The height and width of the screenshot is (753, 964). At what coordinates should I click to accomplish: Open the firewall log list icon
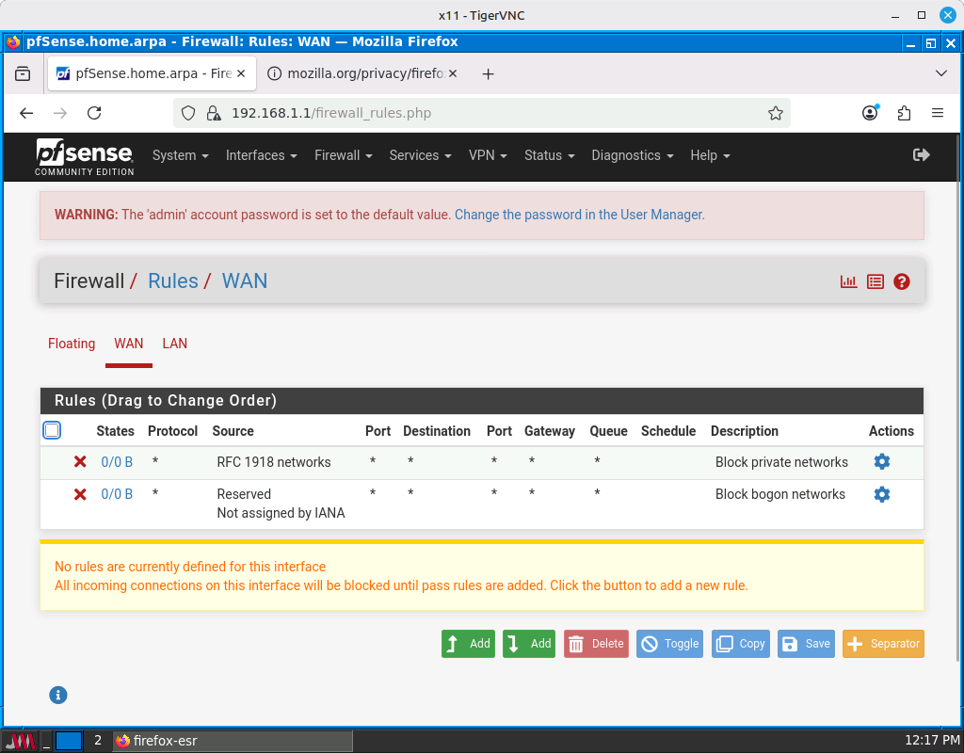876,281
